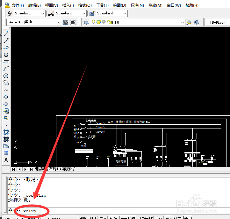
Task: Go to next layout tab arrow
Action: pos(25,169)
